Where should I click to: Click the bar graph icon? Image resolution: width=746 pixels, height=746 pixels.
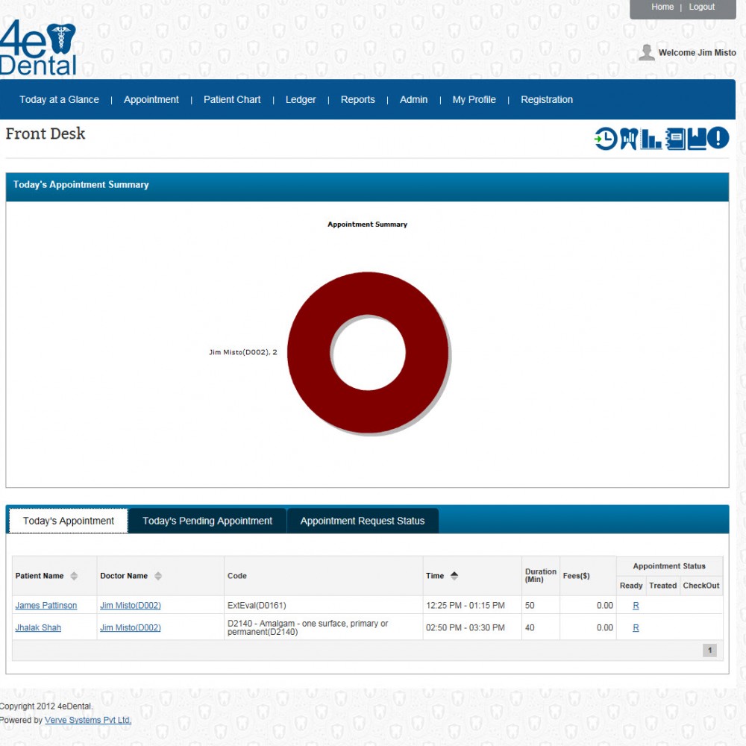(x=651, y=139)
